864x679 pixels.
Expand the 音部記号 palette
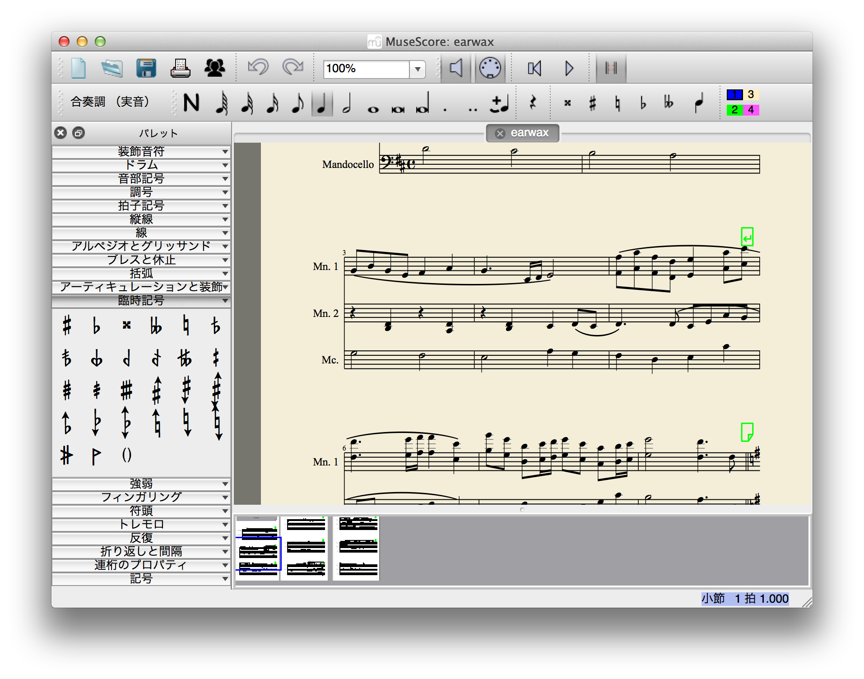coord(141,179)
